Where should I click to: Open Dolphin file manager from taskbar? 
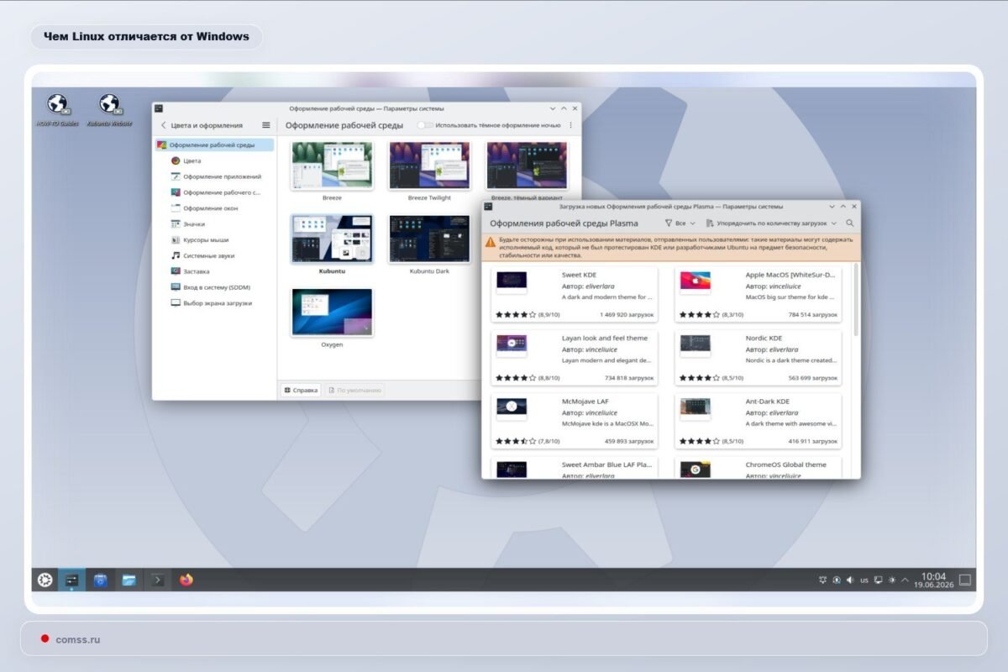(x=129, y=580)
